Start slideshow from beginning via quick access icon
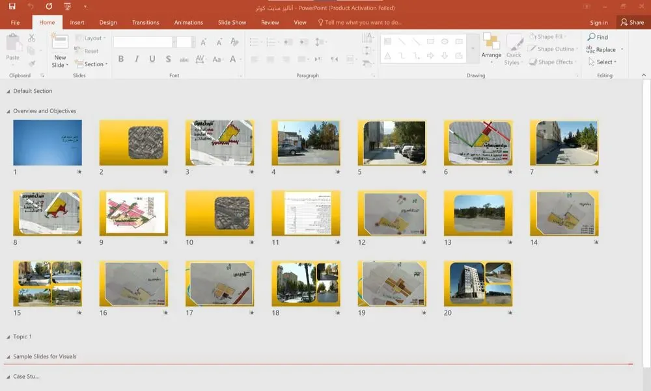The width and height of the screenshot is (651, 391). (x=68, y=7)
